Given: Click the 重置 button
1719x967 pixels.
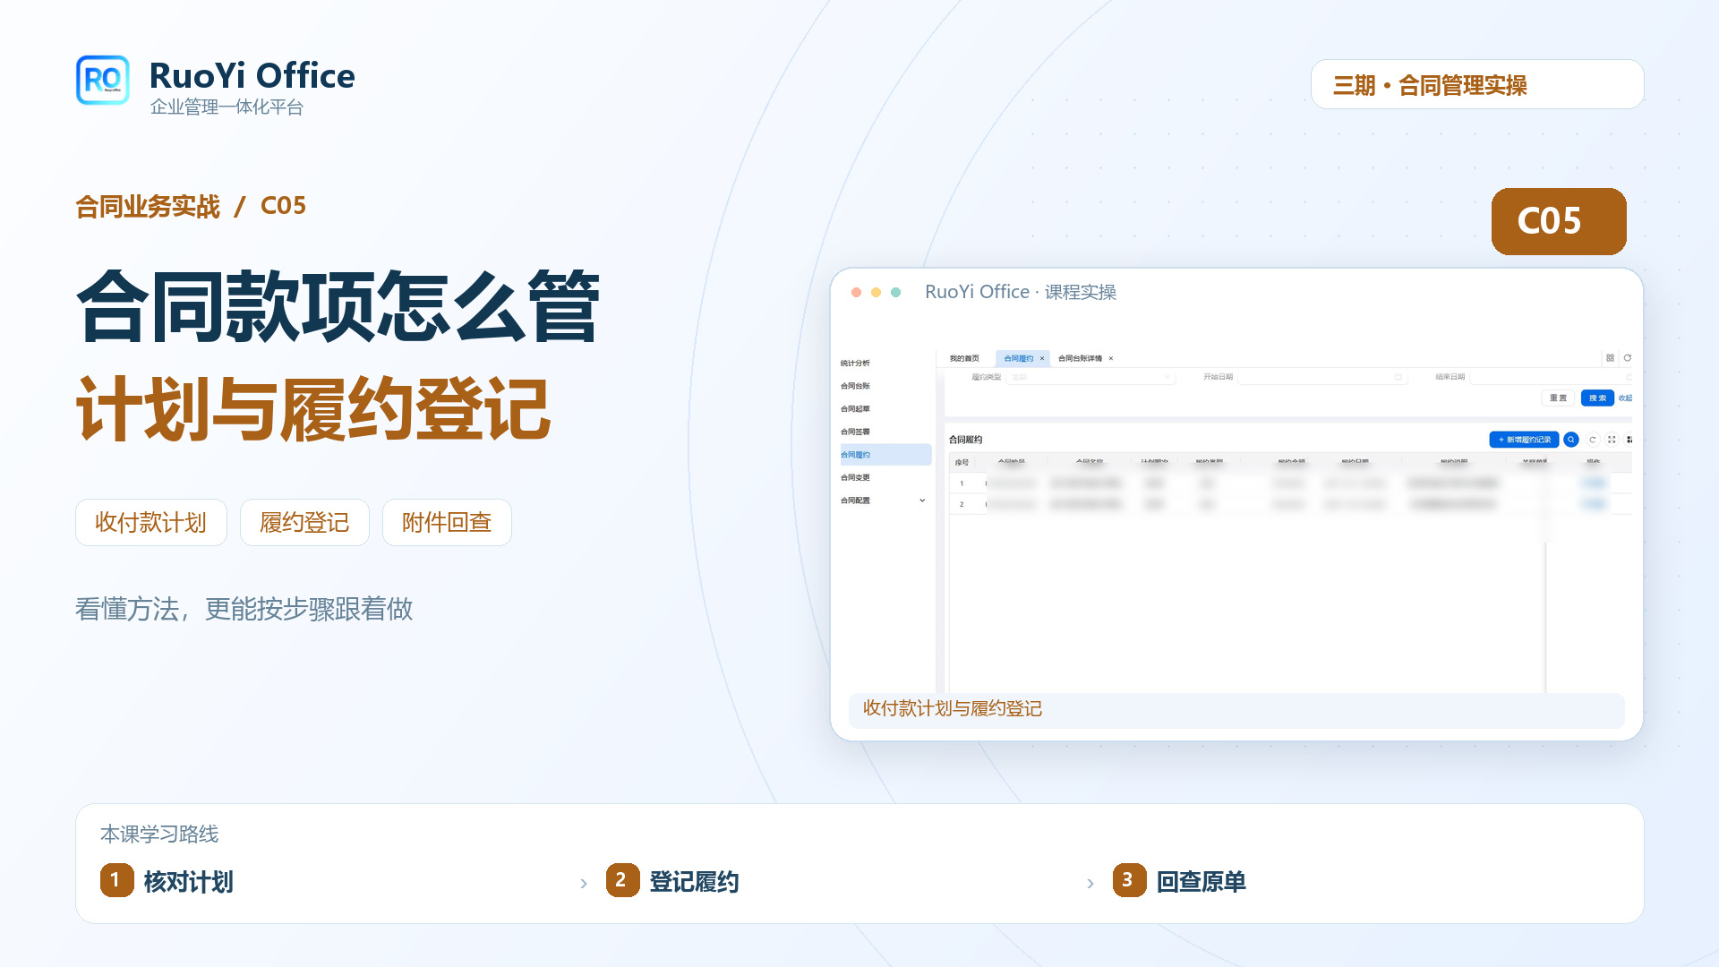Looking at the screenshot, I should coord(1559,398).
